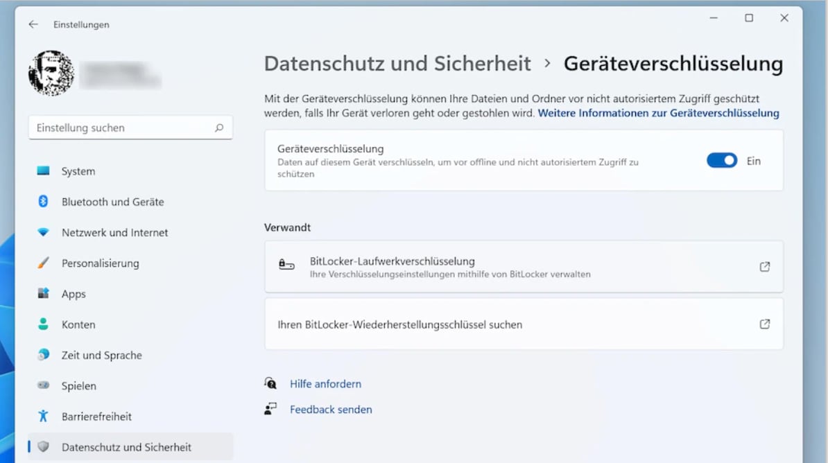Open BitLocker-Laufwerkverschlüsselung via external link icon
Viewport: 828px width, 463px height.
765,266
